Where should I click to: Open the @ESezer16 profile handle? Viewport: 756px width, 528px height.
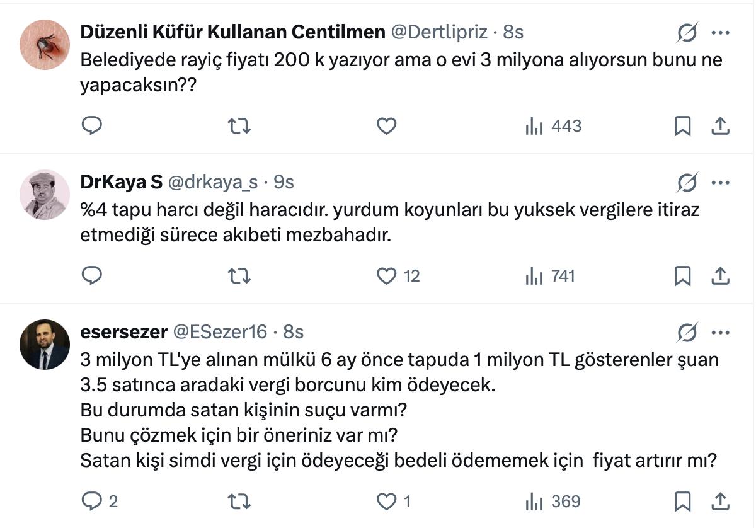tap(220, 331)
